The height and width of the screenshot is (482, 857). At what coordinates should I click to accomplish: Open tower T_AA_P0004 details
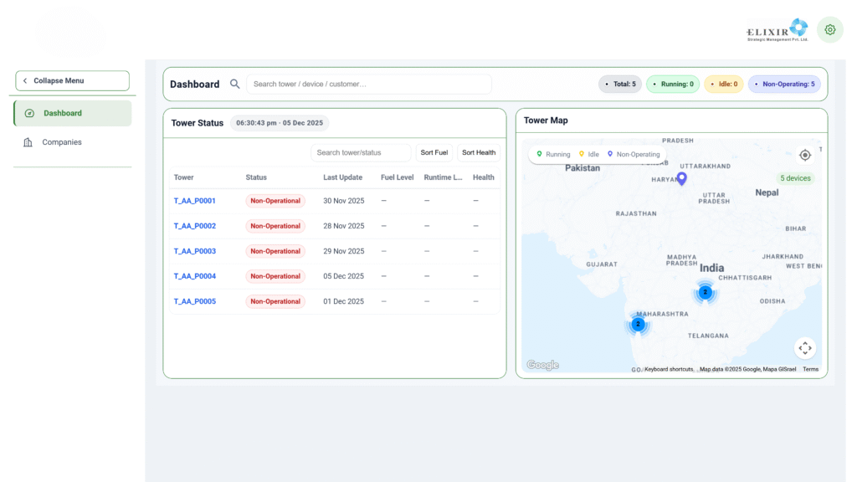pyautogui.click(x=194, y=276)
